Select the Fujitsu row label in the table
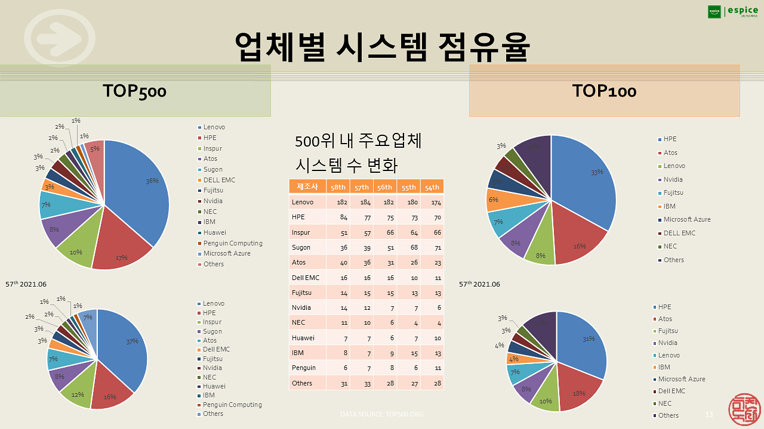Viewport: 764px width, 429px height. click(x=301, y=293)
